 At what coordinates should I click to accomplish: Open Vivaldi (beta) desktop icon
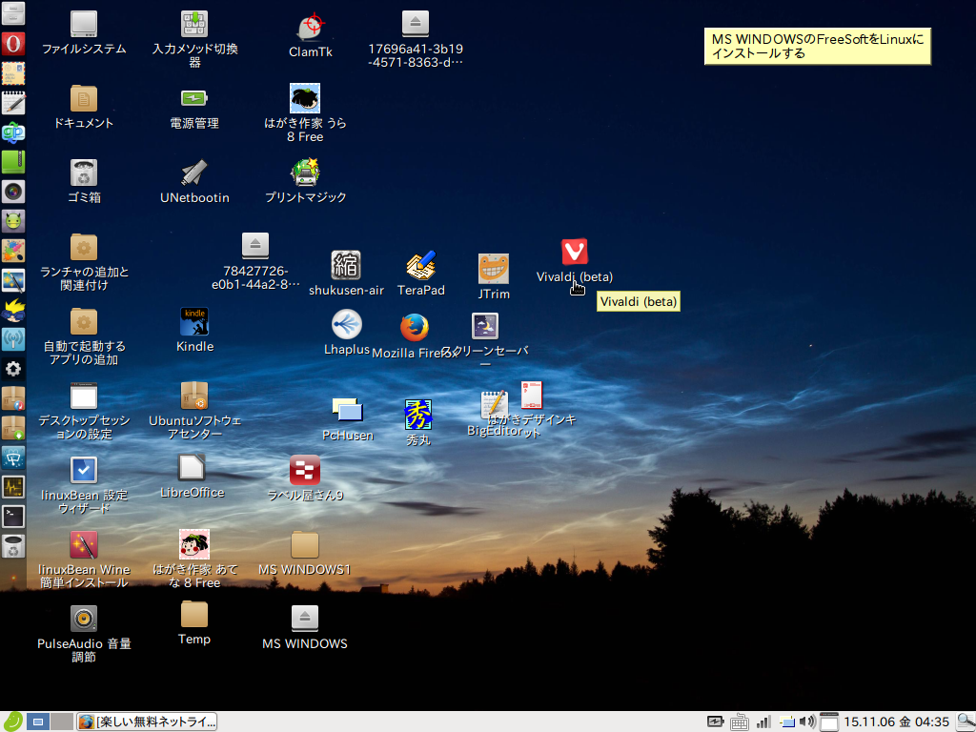click(574, 253)
